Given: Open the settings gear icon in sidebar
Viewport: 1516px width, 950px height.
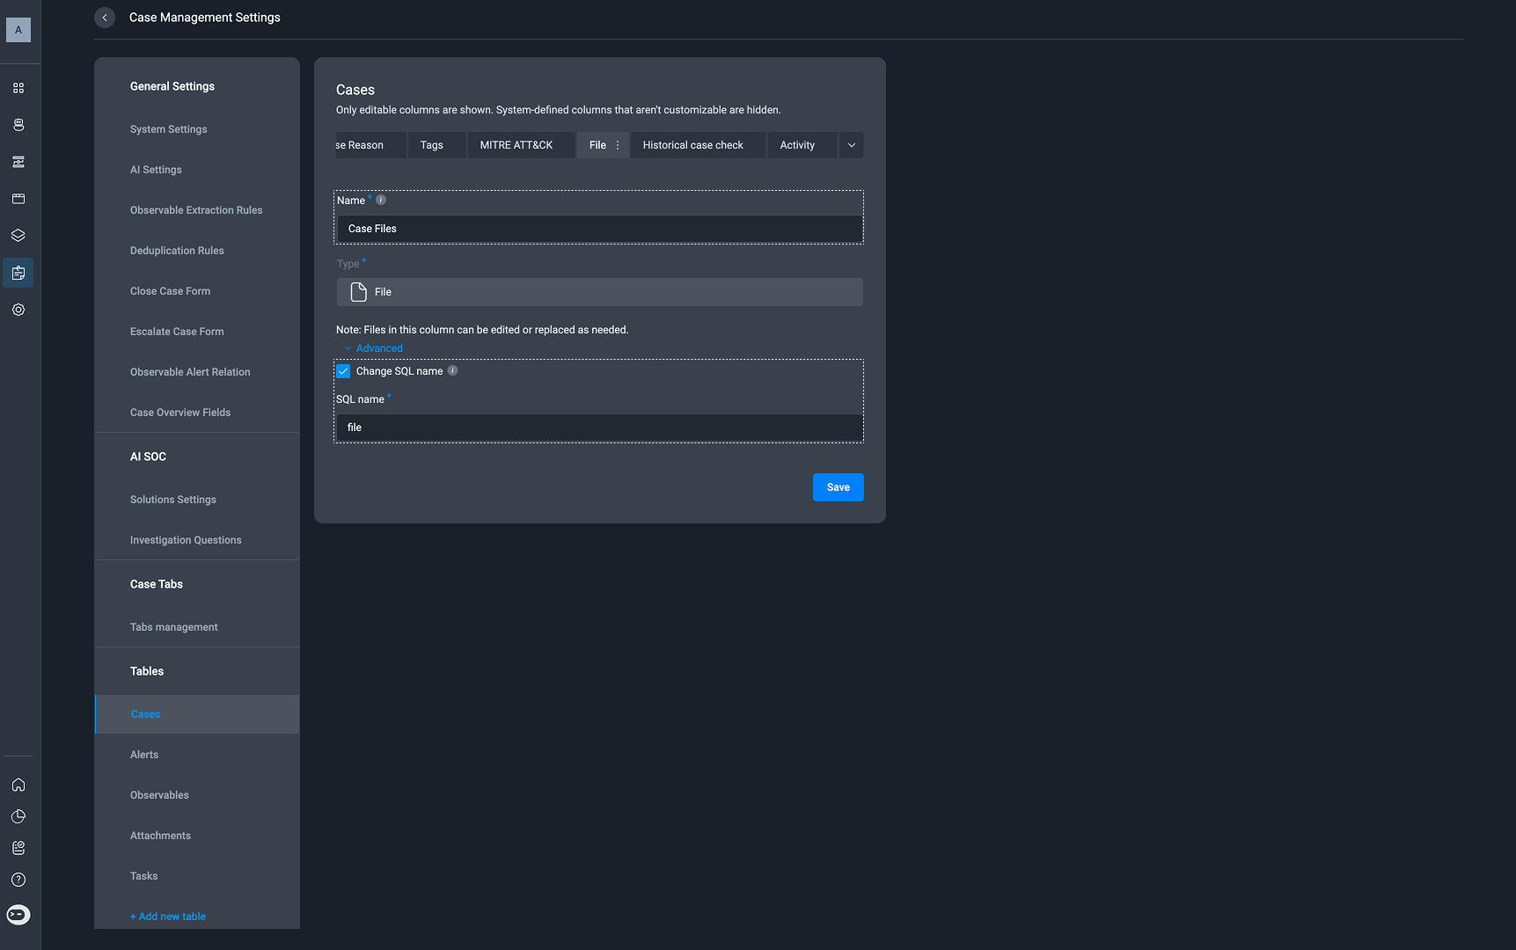Looking at the screenshot, I should point(18,310).
